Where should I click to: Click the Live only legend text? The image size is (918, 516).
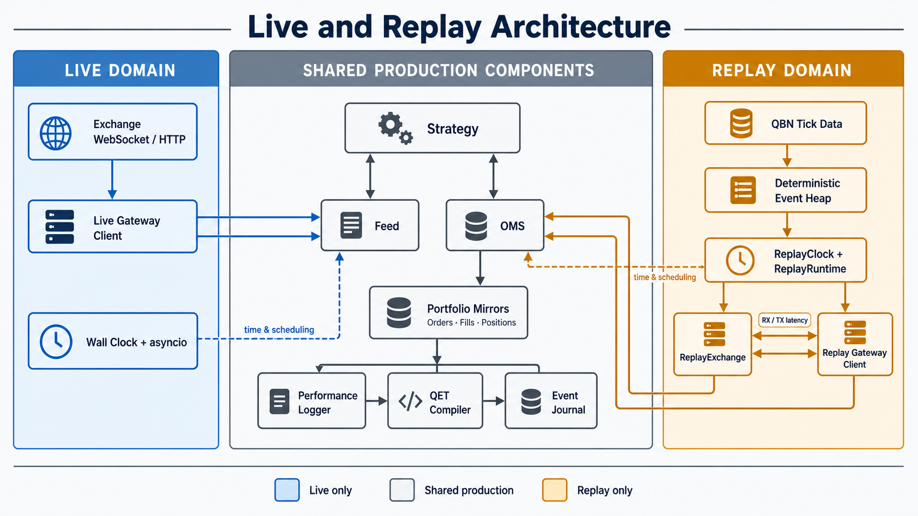click(x=331, y=490)
